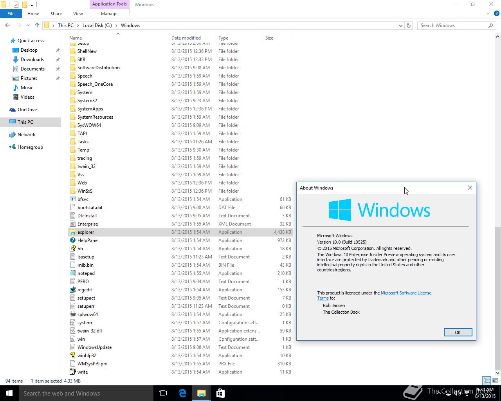The image size is (501, 401).
Task: Click the winhlp32 question mark icon
Action: point(73,356)
